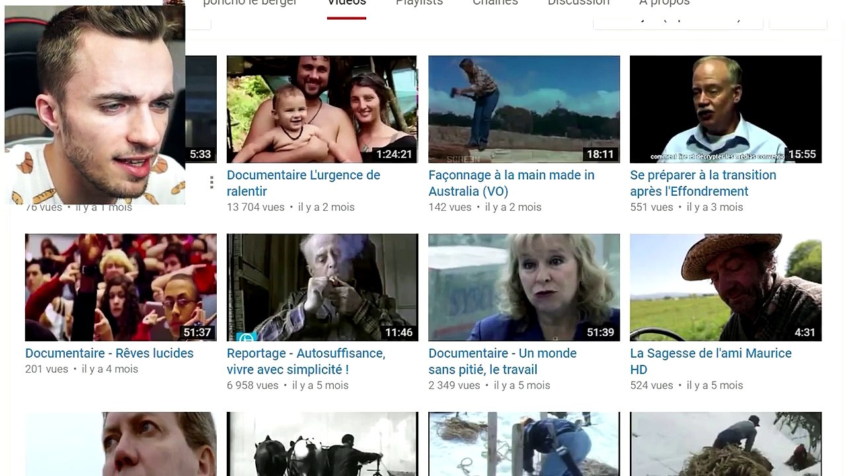The height and width of the screenshot is (476, 846).
Task: Select the 15:55 duration label
Action: [802, 154]
